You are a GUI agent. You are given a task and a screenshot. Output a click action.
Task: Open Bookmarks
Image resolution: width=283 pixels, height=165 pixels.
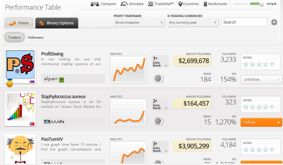pyautogui.click(x=215, y=4)
